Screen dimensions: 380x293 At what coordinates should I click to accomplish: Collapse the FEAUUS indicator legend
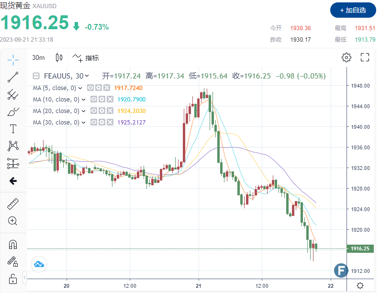coord(36,76)
